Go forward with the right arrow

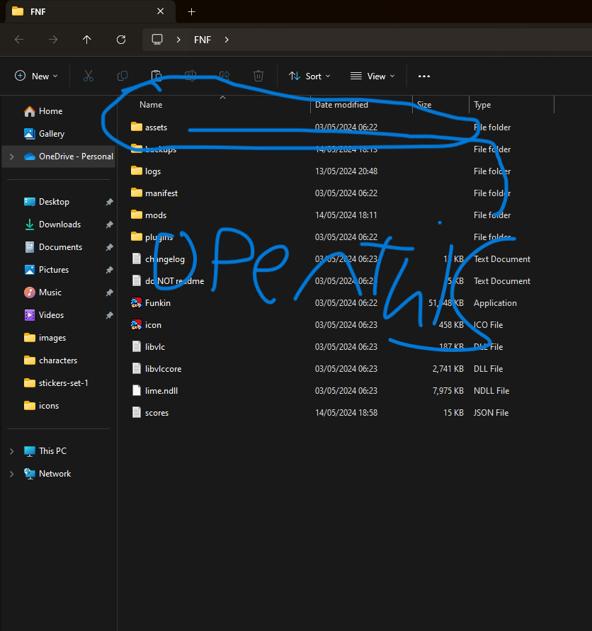point(52,40)
